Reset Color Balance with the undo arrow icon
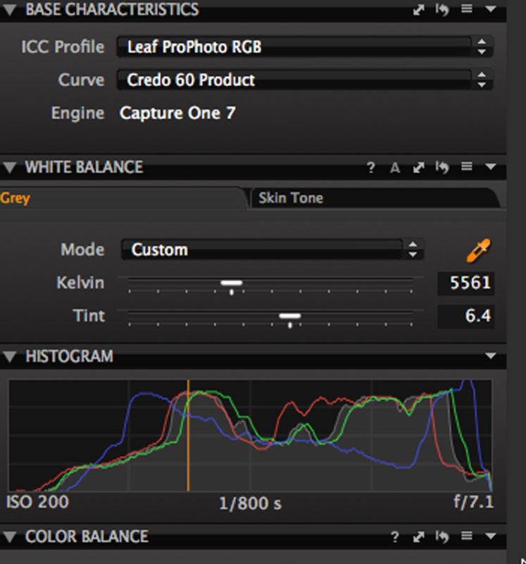Viewport: 526px width, 564px height. coord(442,537)
